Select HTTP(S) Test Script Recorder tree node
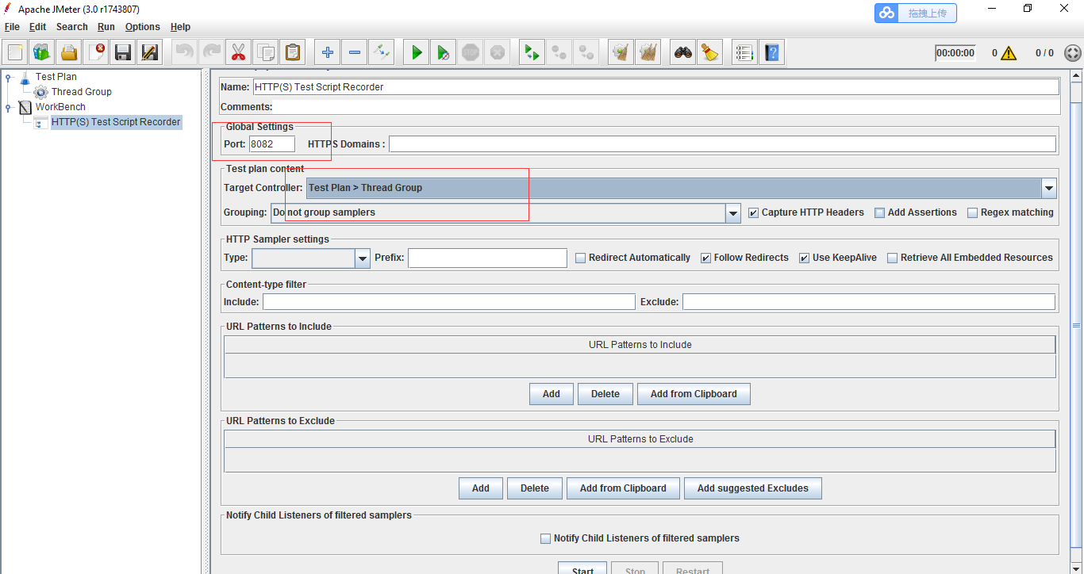This screenshot has width=1084, height=574. pos(116,122)
